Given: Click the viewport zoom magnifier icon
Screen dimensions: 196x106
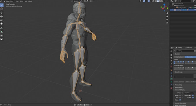Looking at the screenshot, I should 167,13.
